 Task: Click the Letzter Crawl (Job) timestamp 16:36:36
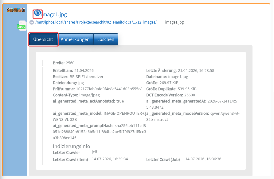tap(203, 159)
